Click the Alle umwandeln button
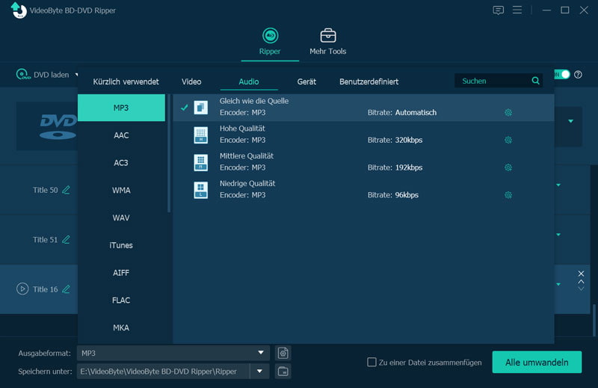The image size is (598, 388). point(537,363)
